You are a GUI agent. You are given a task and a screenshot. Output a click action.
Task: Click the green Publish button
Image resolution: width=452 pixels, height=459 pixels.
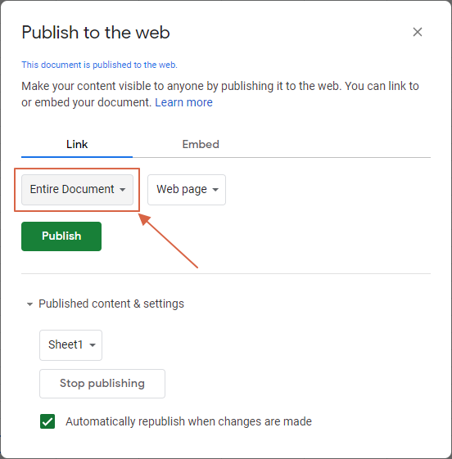click(x=61, y=236)
